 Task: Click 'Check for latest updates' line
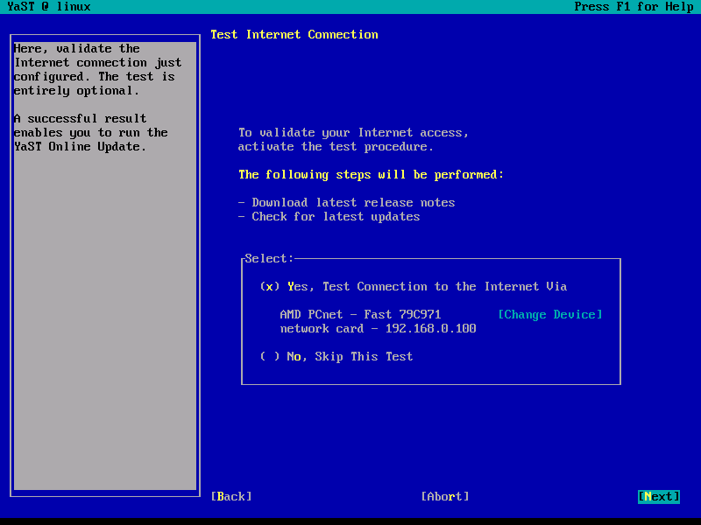pos(336,216)
